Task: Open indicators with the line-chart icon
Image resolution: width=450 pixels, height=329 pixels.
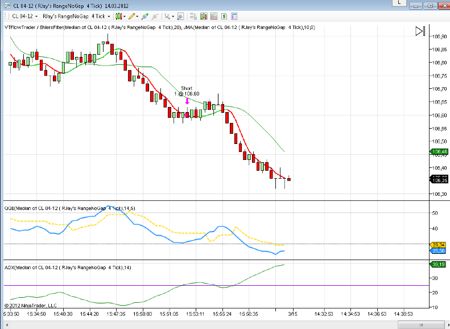Action: click(214, 17)
